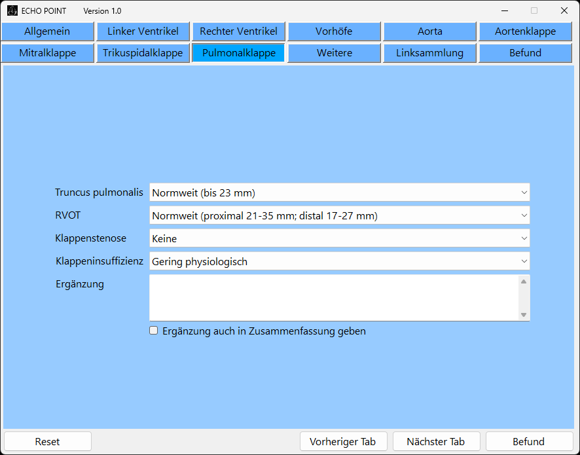The image size is (580, 455).
Task: Open the Linksammlung tab
Action: [x=429, y=53]
